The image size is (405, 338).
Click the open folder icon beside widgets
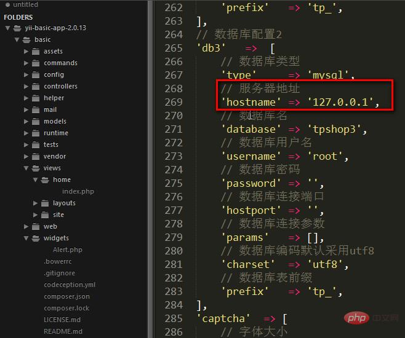point(37,238)
